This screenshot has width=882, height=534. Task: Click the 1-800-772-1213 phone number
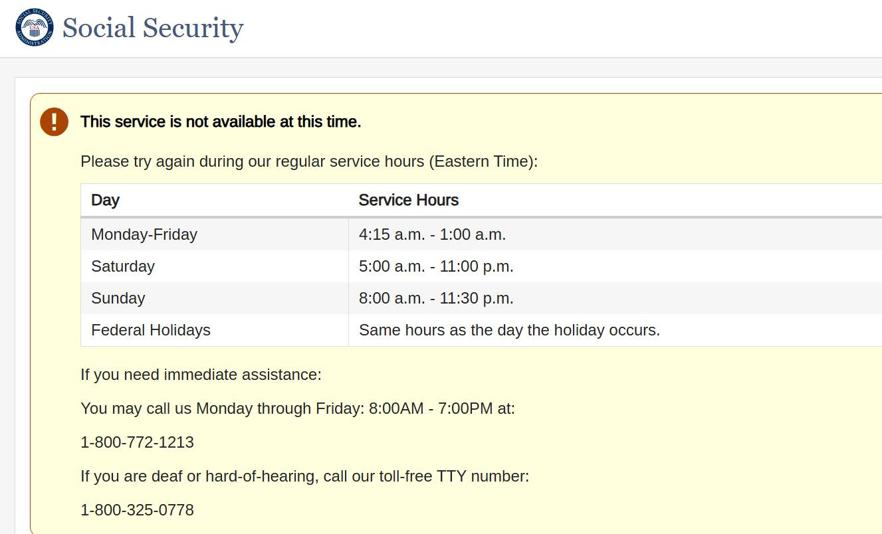pos(137,442)
